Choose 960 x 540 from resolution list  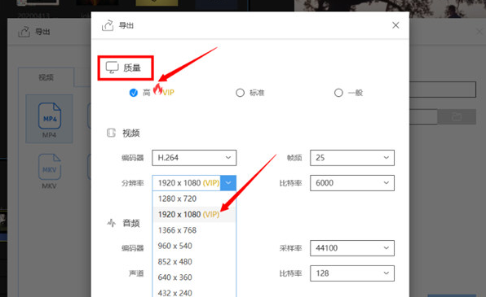click(194, 246)
